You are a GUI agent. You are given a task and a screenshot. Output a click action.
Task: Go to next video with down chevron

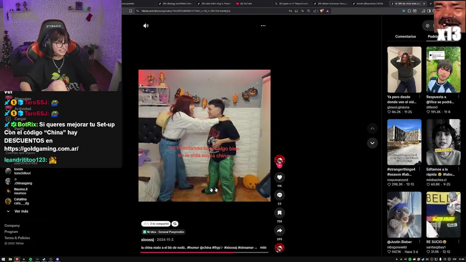(372, 143)
